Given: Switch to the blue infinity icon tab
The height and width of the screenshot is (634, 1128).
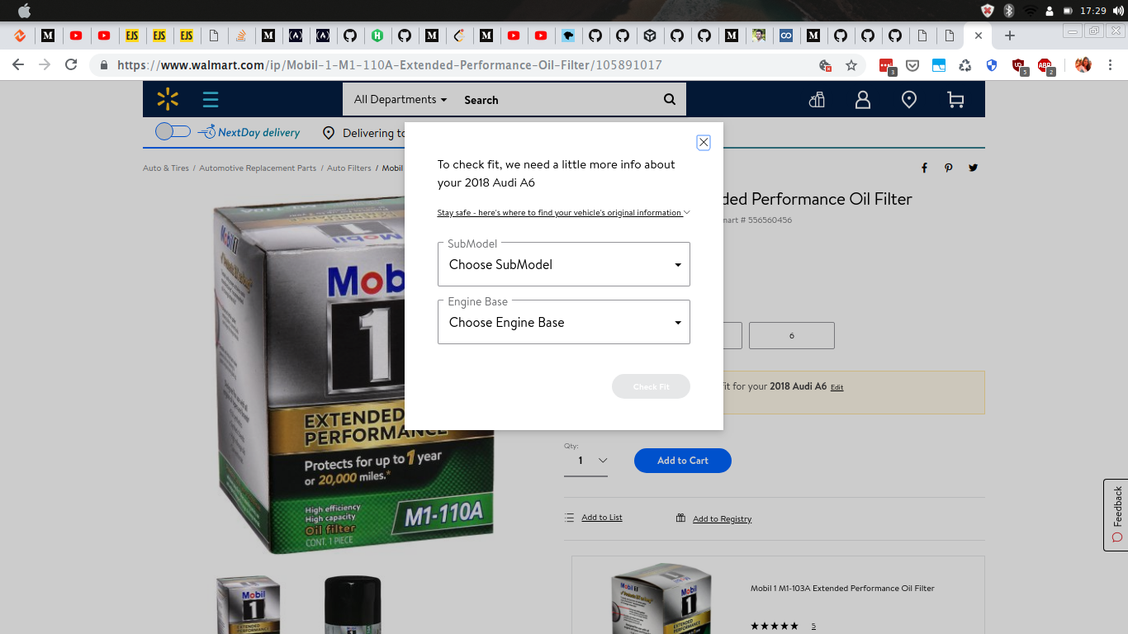Looking at the screenshot, I should coord(786,35).
